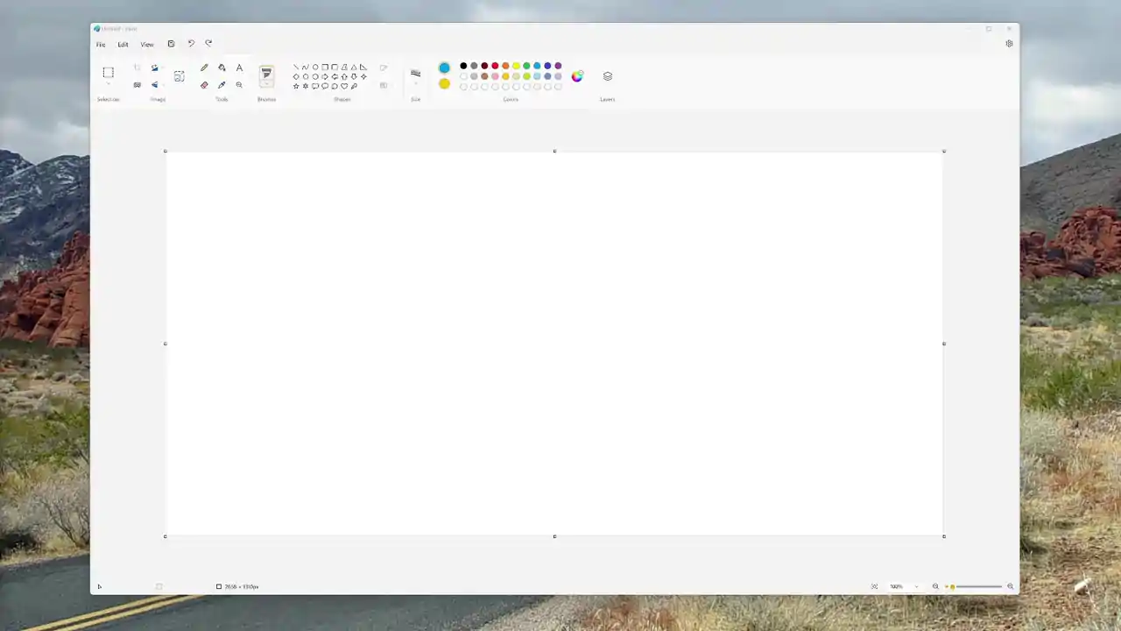Choose the Fill bucket tool
Viewport: 1121px width, 631px height.
click(222, 67)
